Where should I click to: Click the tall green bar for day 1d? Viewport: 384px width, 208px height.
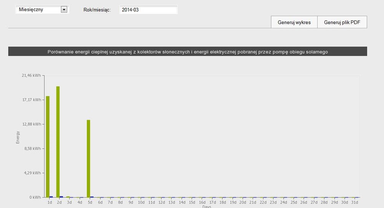point(48,146)
